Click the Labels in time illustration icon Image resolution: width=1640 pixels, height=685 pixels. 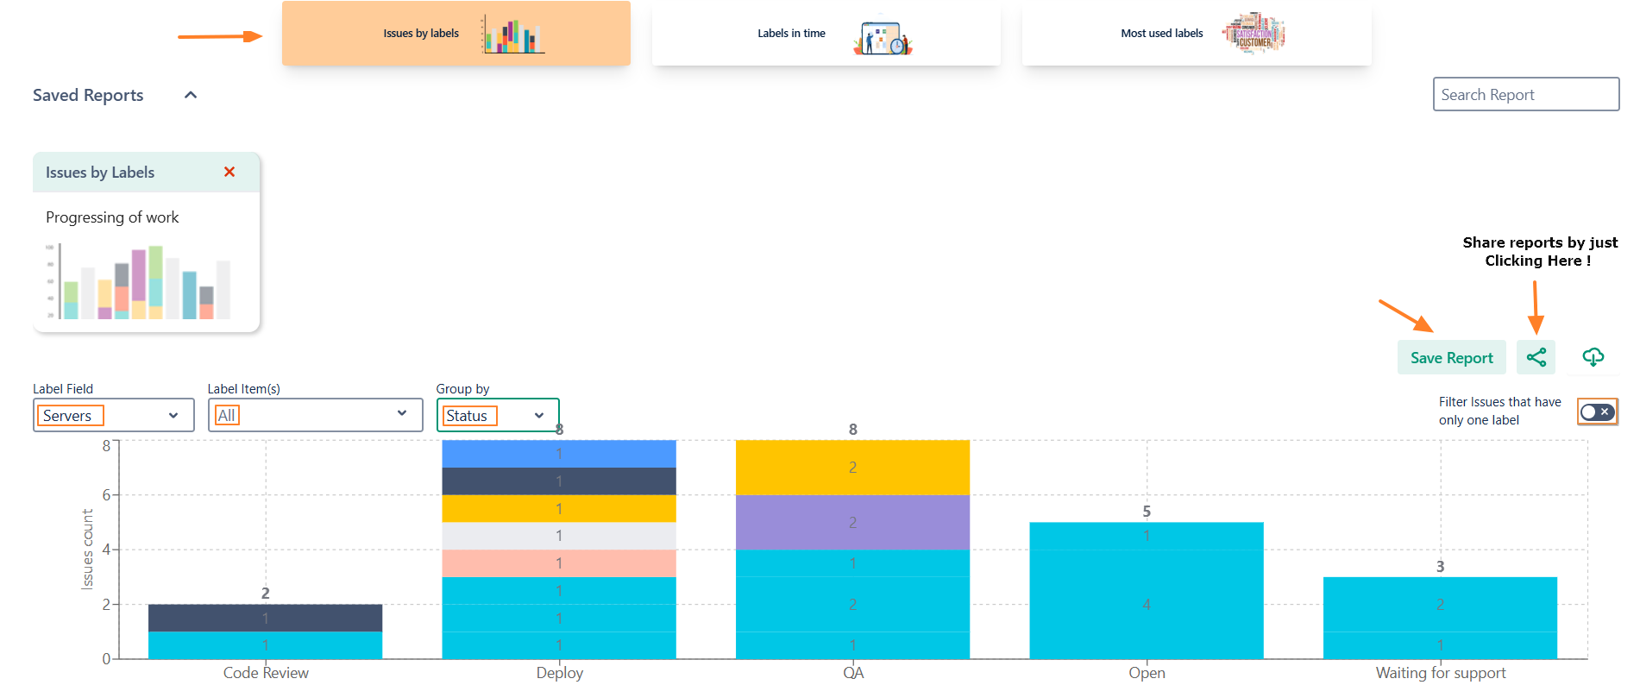[883, 38]
